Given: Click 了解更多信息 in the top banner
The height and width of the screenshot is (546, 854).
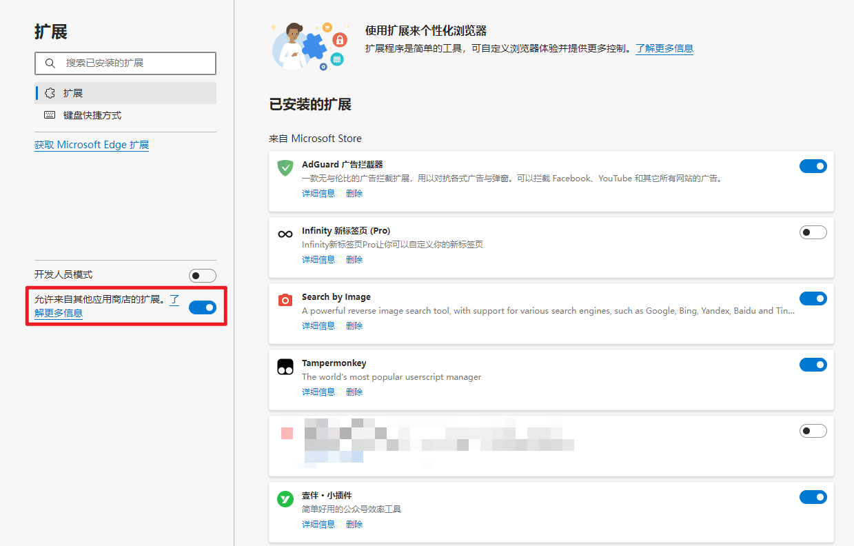Looking at the screenshot, I should (664, 48).
